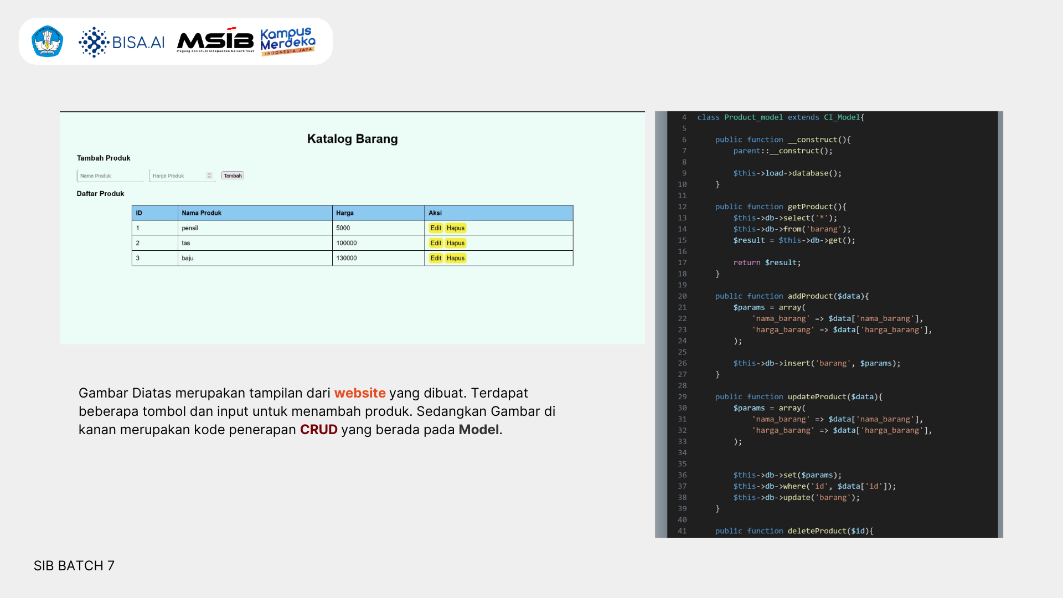Click the Harga Produk number stepper arrows
This screenshot has height=598, width=1063.
point(209,176)
